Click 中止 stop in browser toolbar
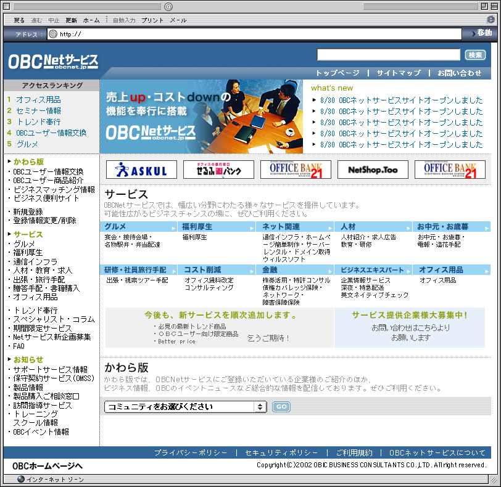Viewport: 501px width, 487px height. [x=54, y=20]
